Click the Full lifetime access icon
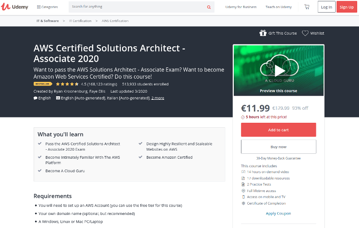The width and height of the screenshot is (359, 228). click(x=243, y=191)
